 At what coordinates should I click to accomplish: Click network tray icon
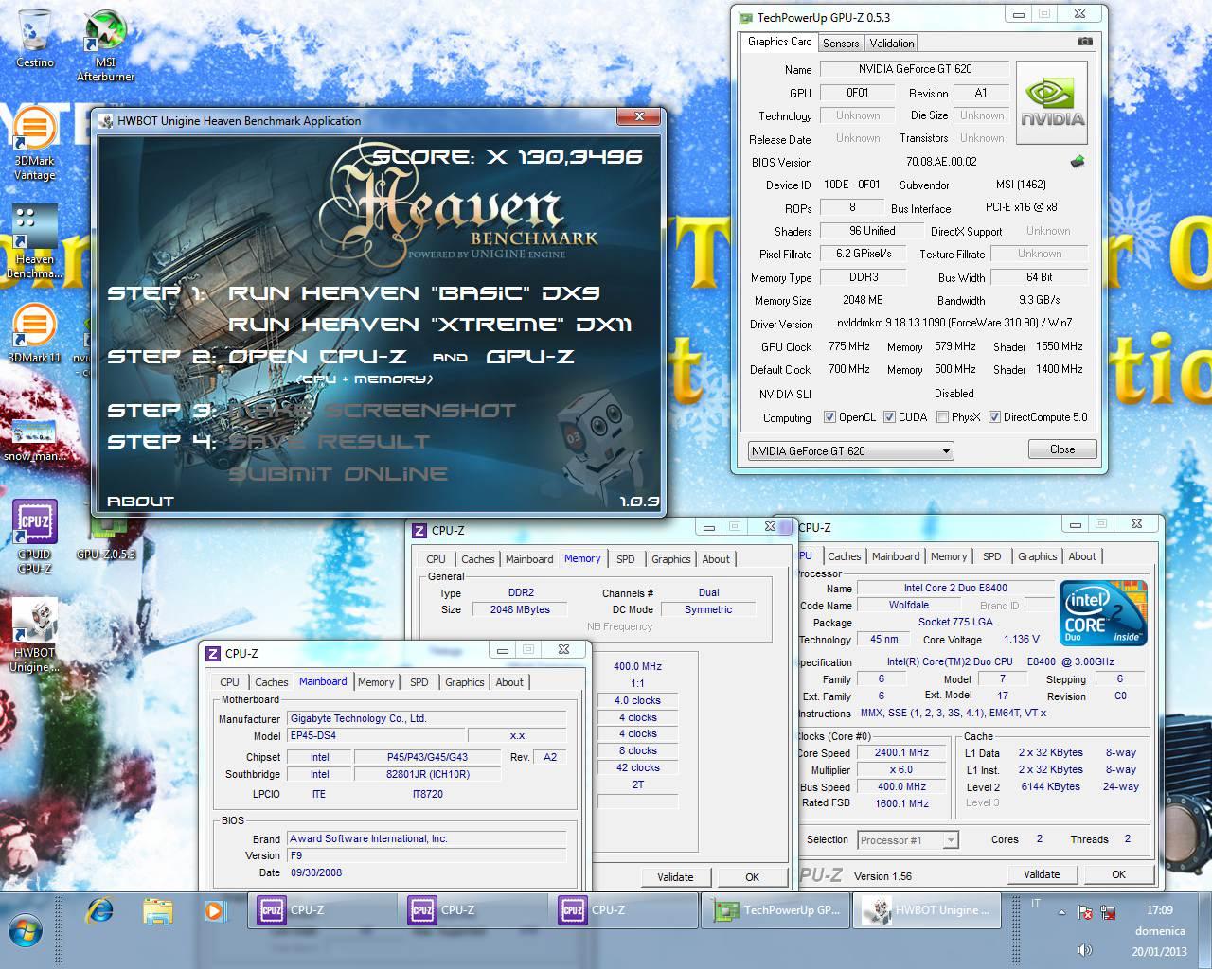pyautogui.click(x=1108, y=913)
